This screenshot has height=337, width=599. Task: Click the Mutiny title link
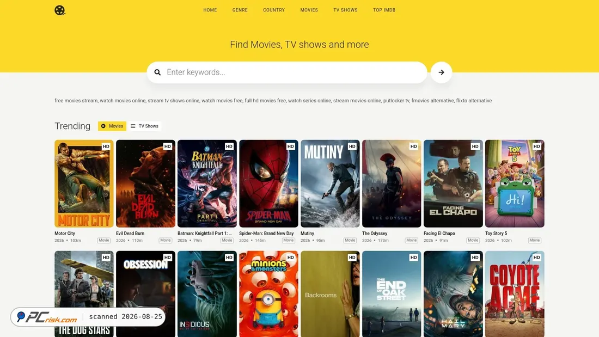(307, 234)
